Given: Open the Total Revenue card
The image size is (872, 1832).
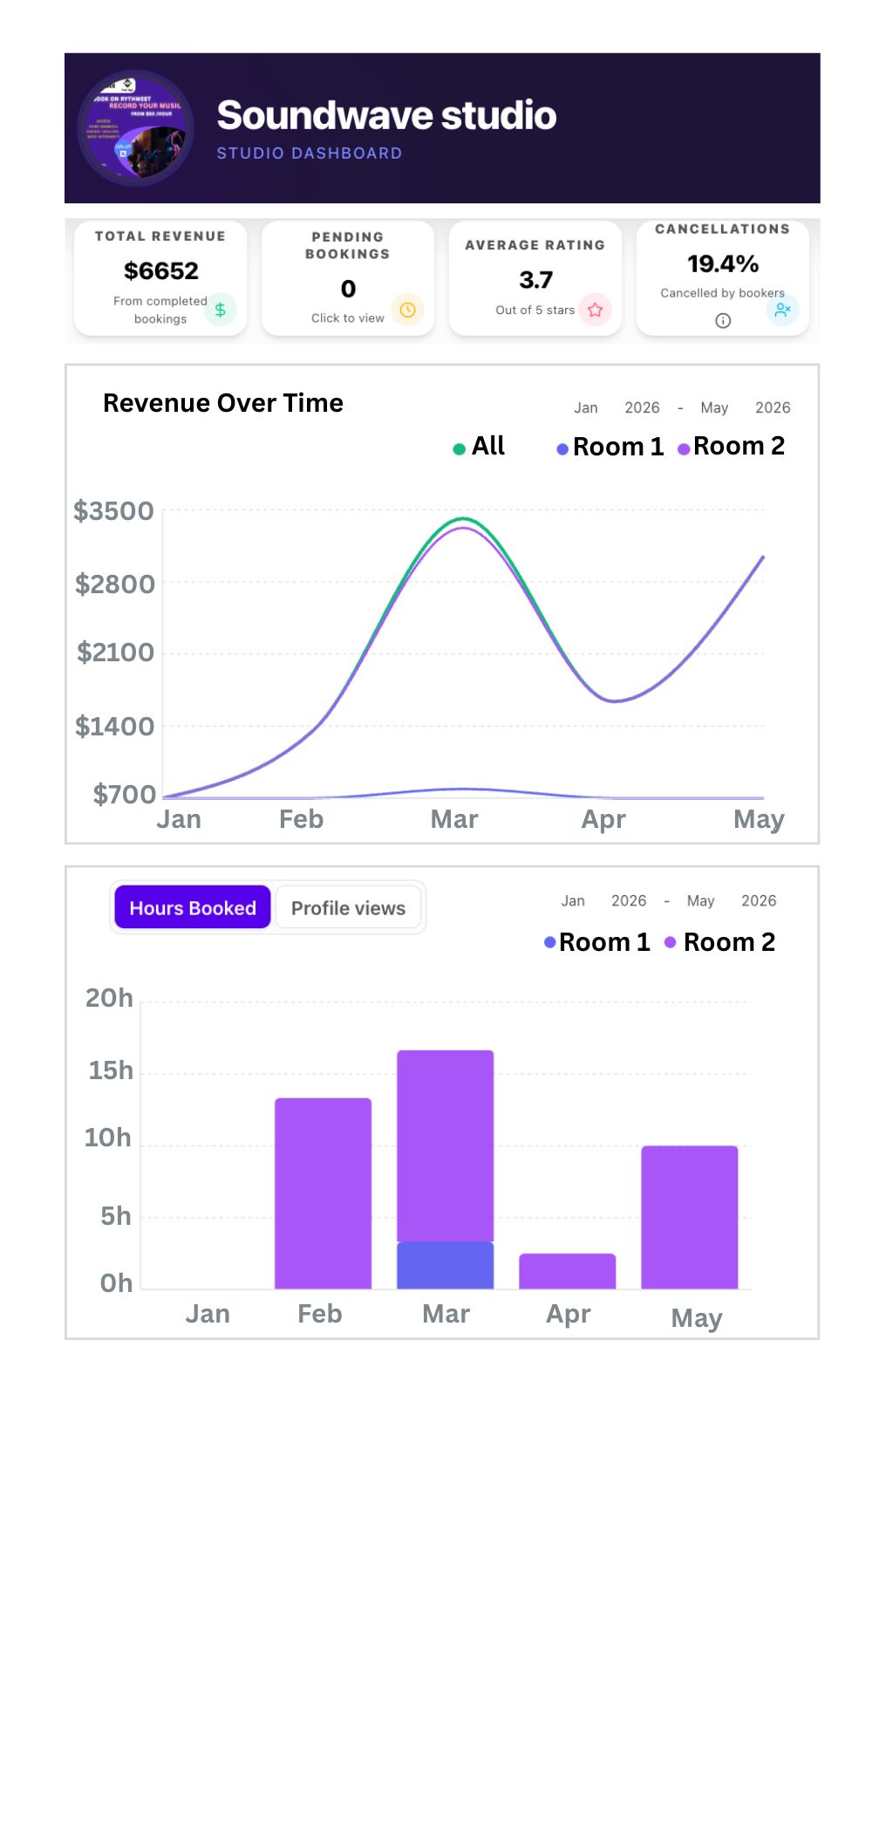Looking at the screenshot, I should pyautogui.click(x=160, y=277).
